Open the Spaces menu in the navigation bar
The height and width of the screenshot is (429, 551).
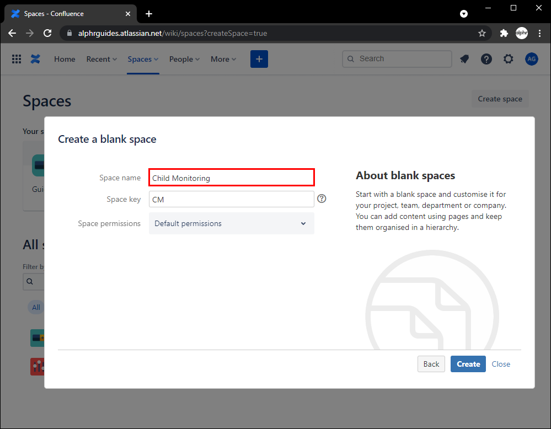[x=143, y=59]
